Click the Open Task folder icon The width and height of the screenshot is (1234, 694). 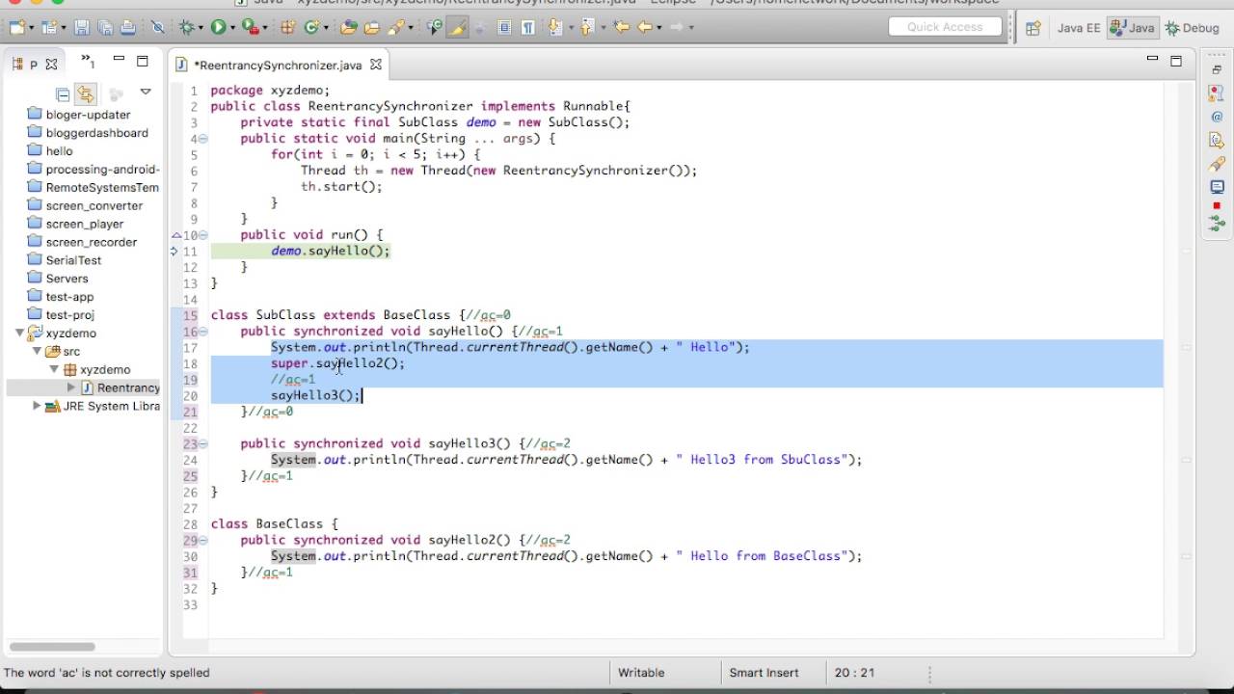371,28
